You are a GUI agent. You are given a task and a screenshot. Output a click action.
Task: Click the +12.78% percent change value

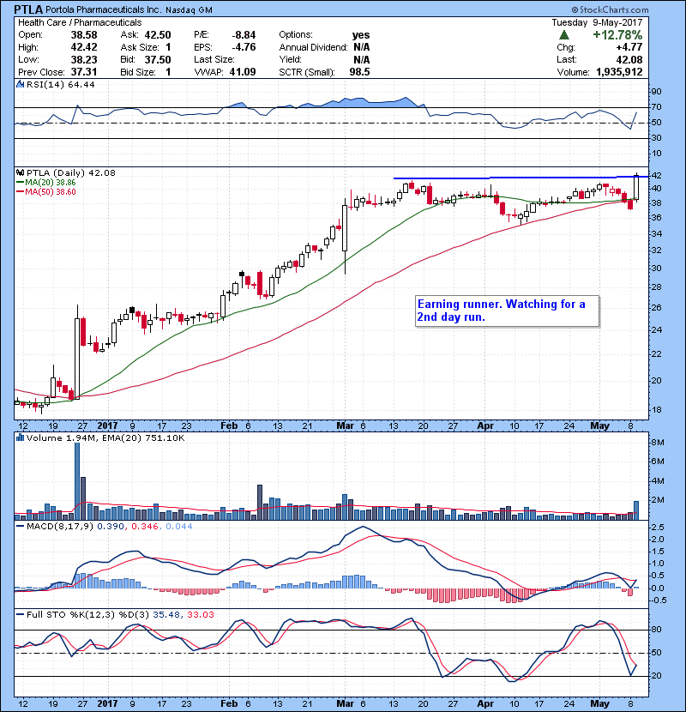pyautogui.click(x=617, y=35)
